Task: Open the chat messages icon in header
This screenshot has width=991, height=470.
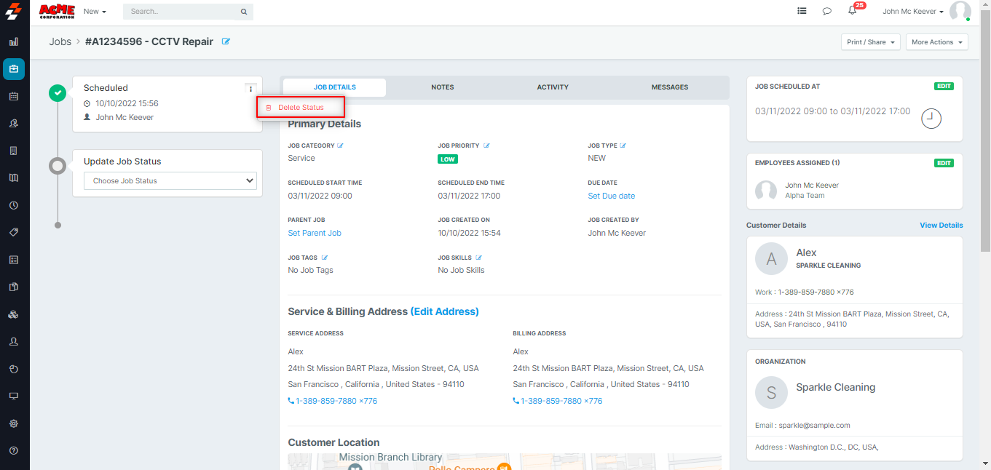Action: tap(826, 11)
